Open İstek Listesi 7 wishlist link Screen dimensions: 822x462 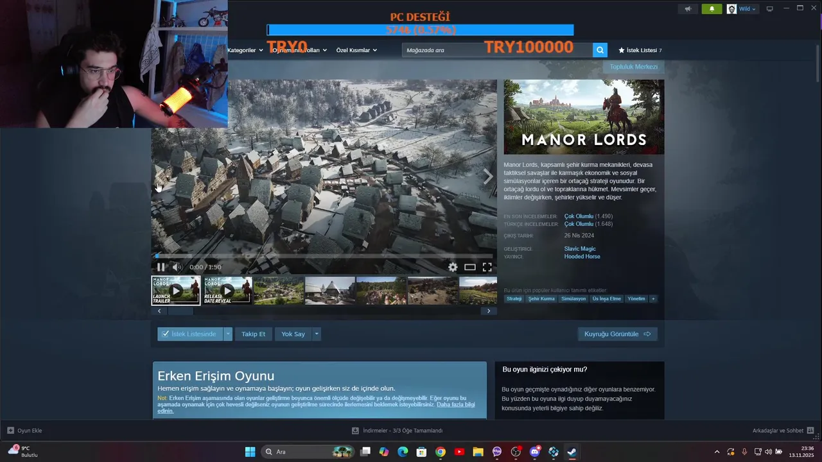click(x=640, y=50)
